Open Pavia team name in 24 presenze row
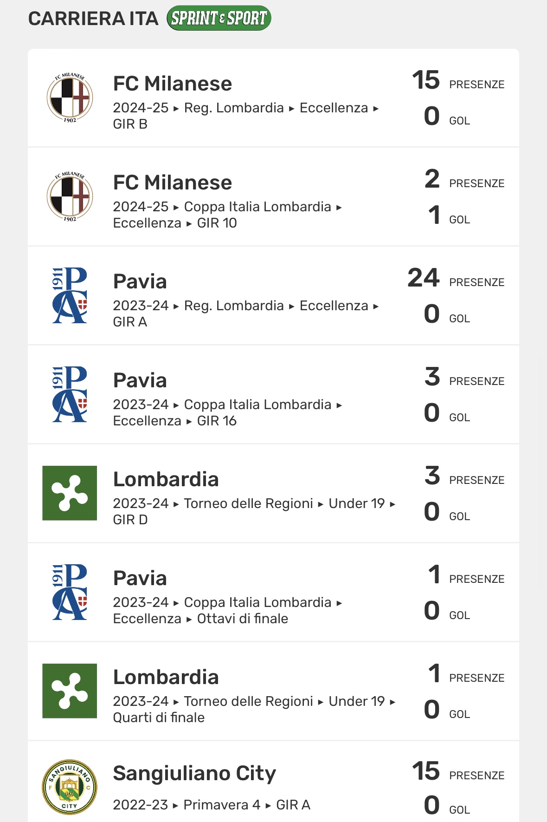The height and width of the screenshot is (822, 547). (140, 281)
